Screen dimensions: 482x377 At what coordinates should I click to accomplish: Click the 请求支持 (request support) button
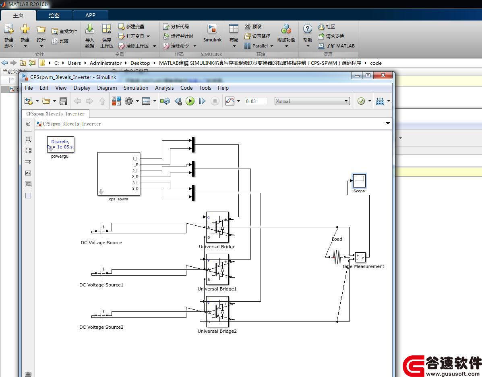pos(331,36)
